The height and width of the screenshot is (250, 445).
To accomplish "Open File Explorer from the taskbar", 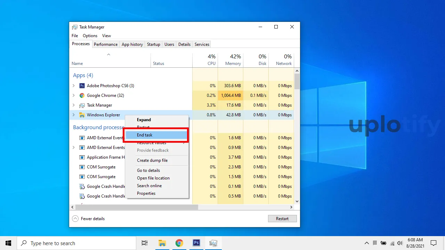I will coord(162,243).
